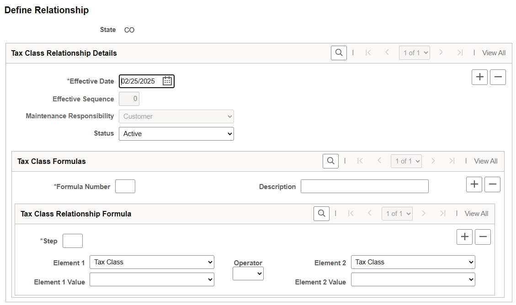Open calendar picker for Effective Date
Viewport: 516px width, 305px height.
pos(167,81)
